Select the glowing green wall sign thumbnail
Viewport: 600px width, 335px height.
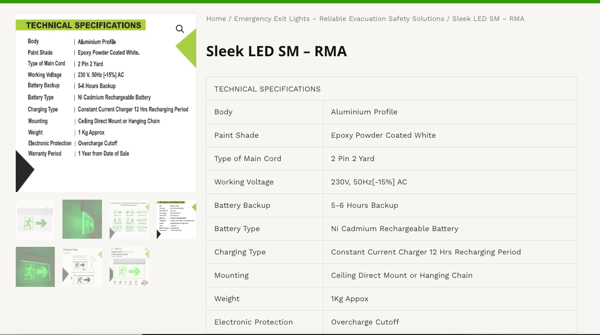click(x=82, y=219)
